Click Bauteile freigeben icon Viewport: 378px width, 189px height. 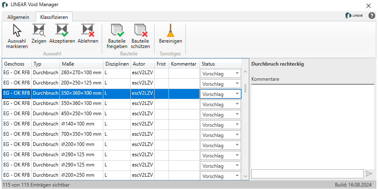click(x=117, y=30)
